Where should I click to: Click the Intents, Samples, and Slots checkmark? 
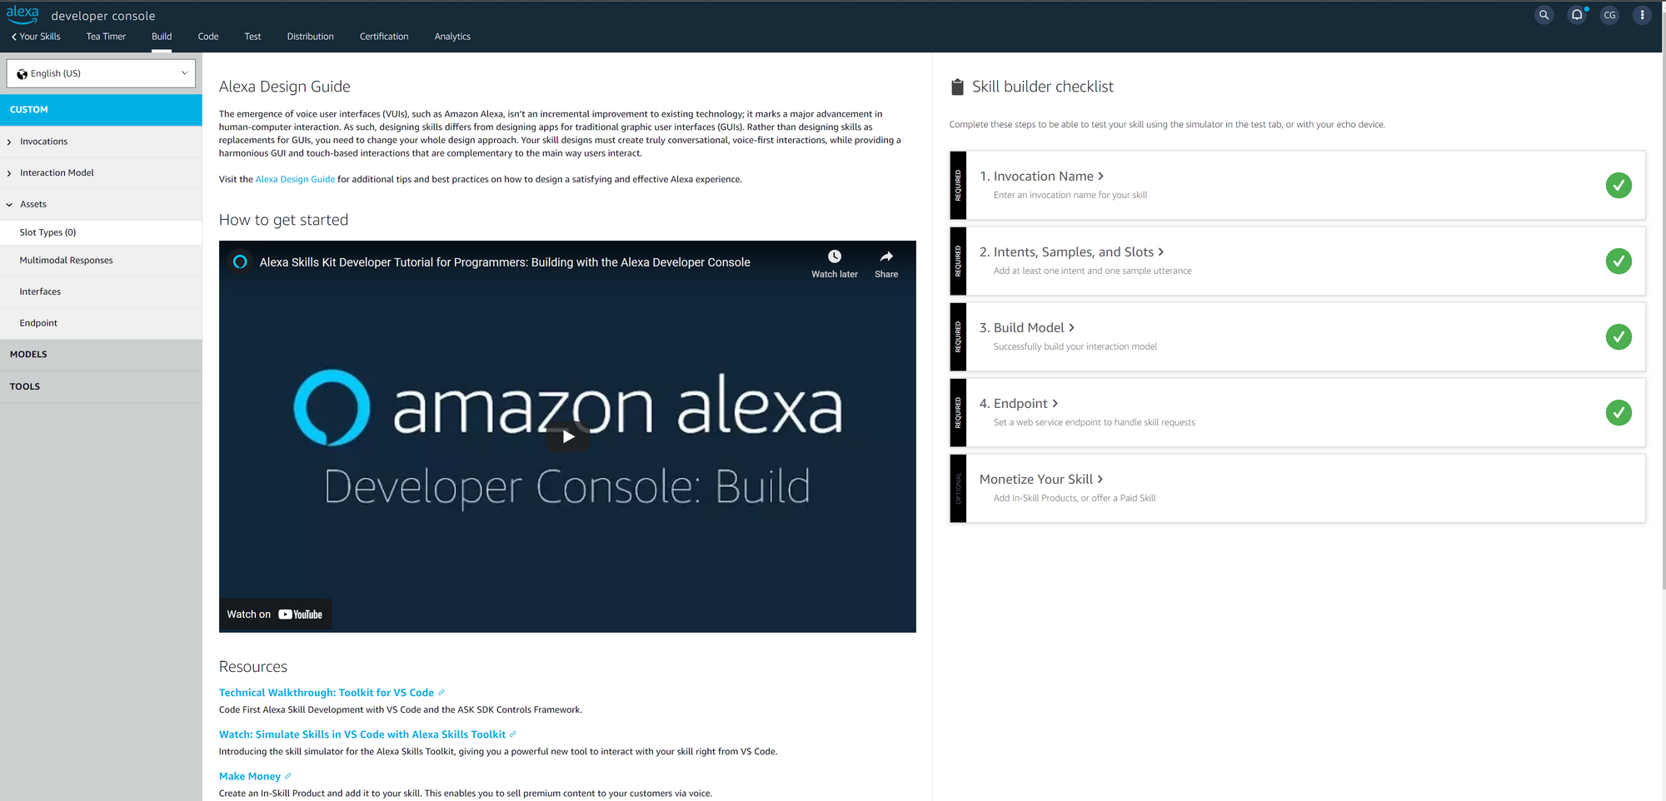(1619, 261)
